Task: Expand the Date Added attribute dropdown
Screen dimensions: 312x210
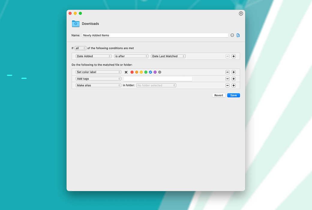Action: [94, 56]
